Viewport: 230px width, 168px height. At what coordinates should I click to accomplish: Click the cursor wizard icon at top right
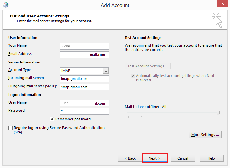[217, 20]
